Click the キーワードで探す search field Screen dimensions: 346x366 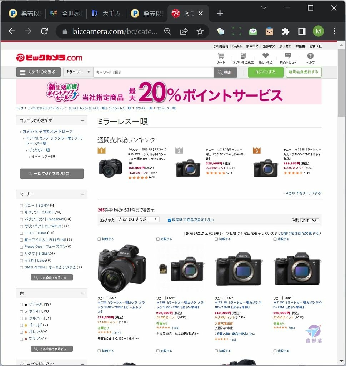pos(154,72)
